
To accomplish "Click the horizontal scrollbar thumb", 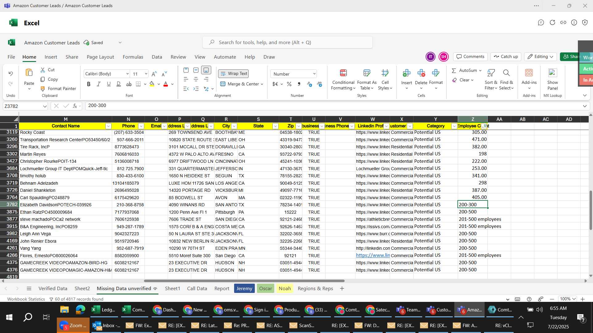I will (x=244, y=281).
